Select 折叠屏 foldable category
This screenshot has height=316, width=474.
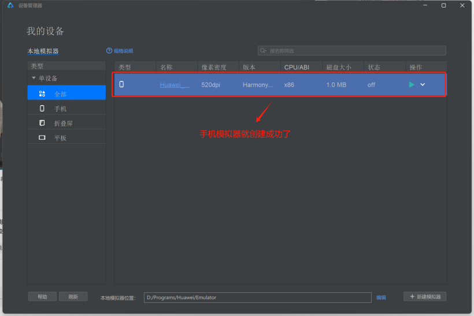pos(63,123)
